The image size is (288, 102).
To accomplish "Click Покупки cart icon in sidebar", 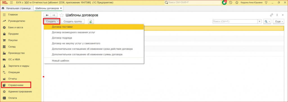I will tap(4, 40).
